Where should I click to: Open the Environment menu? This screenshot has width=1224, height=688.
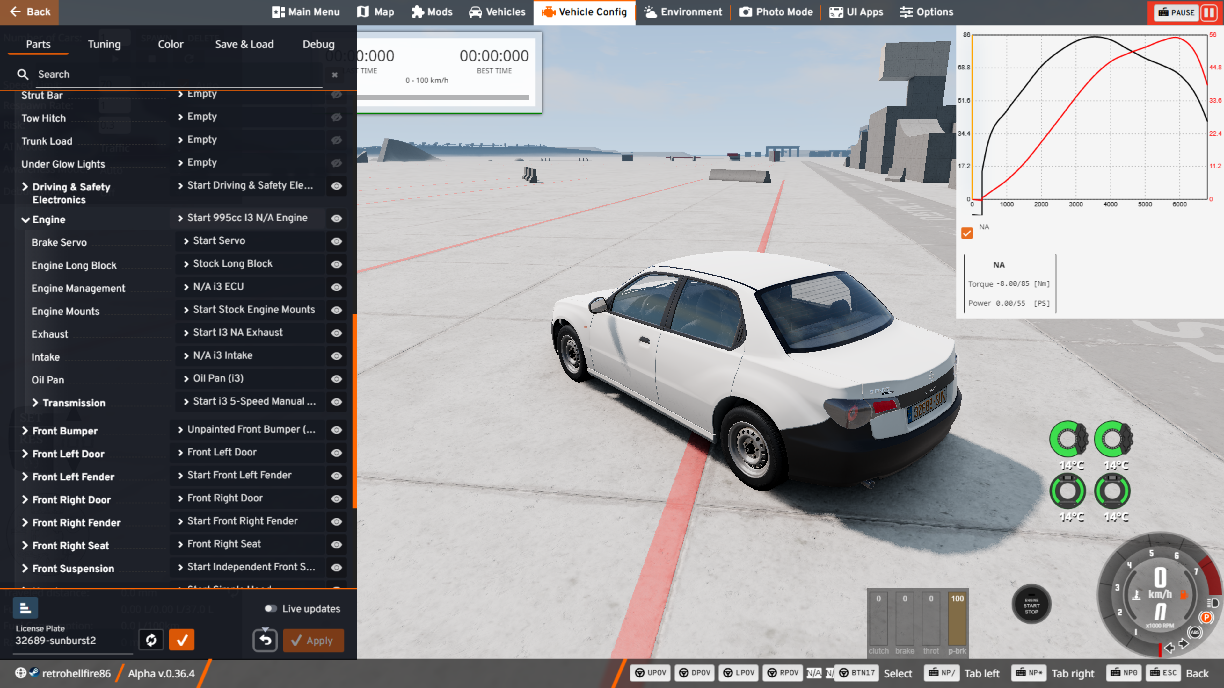tap(683, 12)
